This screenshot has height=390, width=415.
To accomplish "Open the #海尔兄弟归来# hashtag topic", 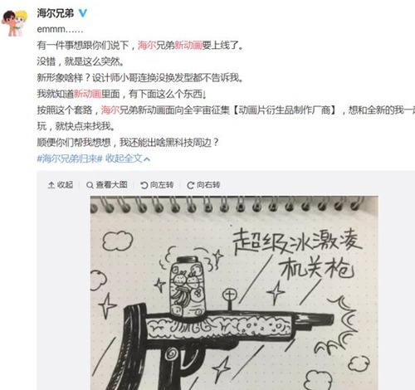I will 70,158.
